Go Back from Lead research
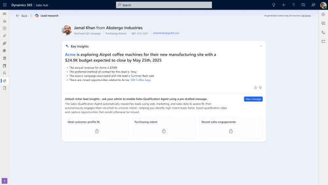The height and width of the screenshot is (185, 328). point(21,16)
